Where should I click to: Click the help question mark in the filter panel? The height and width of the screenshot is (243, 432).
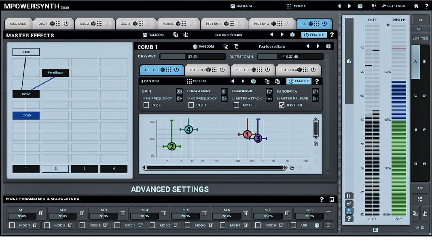click(x=316, y=81)
